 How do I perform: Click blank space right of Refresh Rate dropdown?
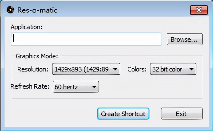pyautogui.click(x=149, y=87)
